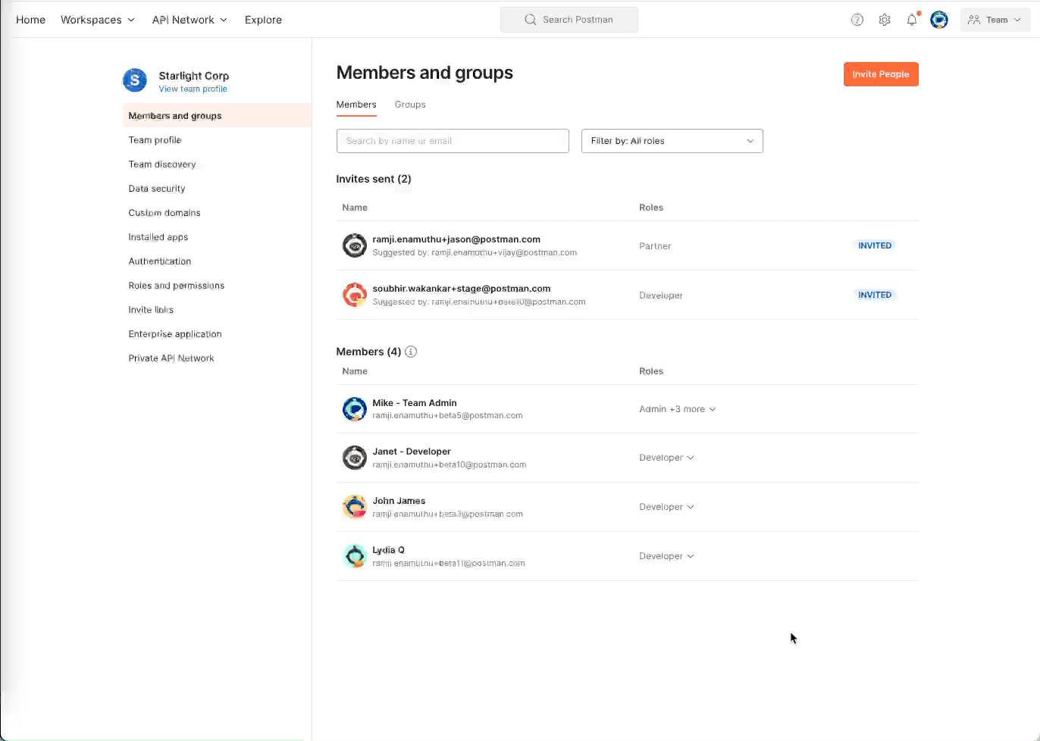Click the Starlight Corp team name
The image size is (1040, 741).
(x=194, y=76)
